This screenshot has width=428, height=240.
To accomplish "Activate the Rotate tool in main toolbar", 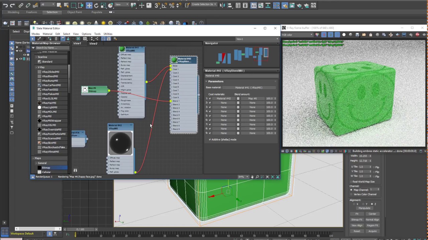I will coord(96,5).
